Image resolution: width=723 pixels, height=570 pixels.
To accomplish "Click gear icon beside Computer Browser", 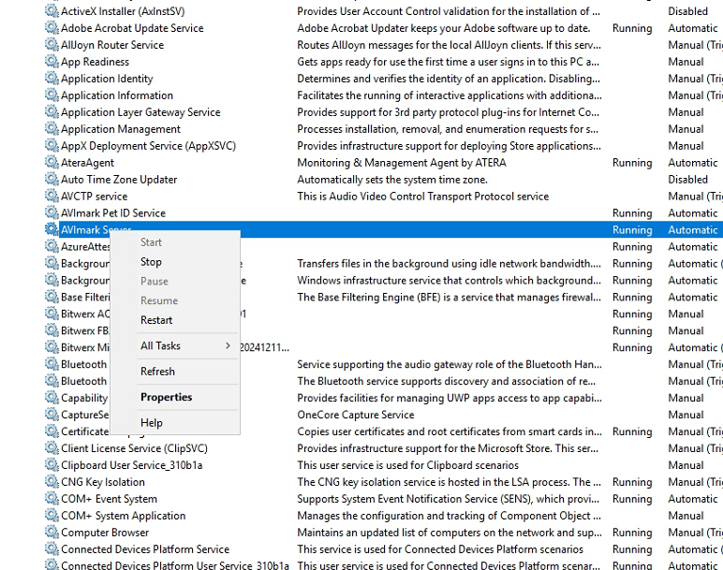I will tap(52, 533).
